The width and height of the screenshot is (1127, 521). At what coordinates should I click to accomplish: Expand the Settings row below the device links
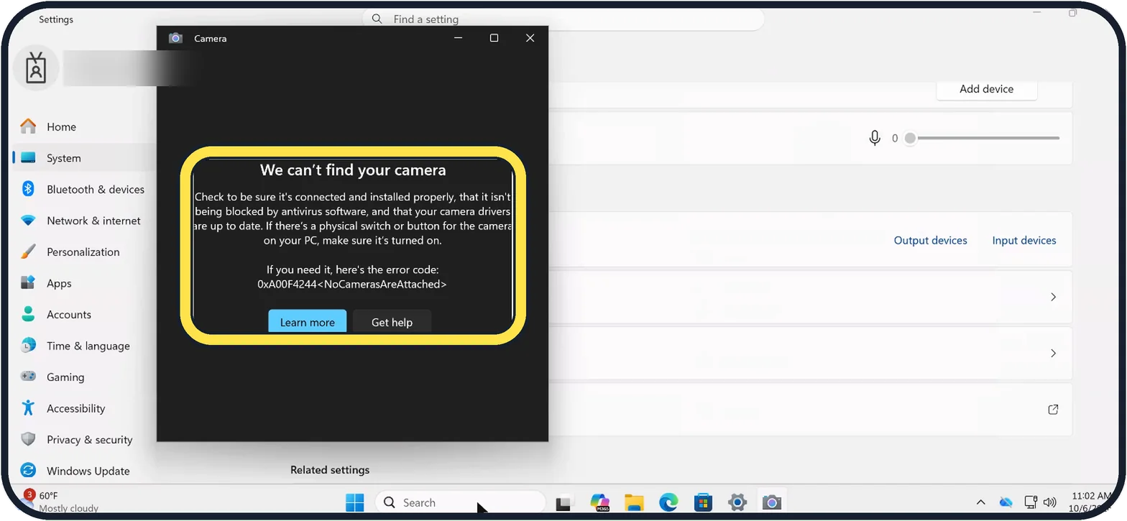point(1053,297)
